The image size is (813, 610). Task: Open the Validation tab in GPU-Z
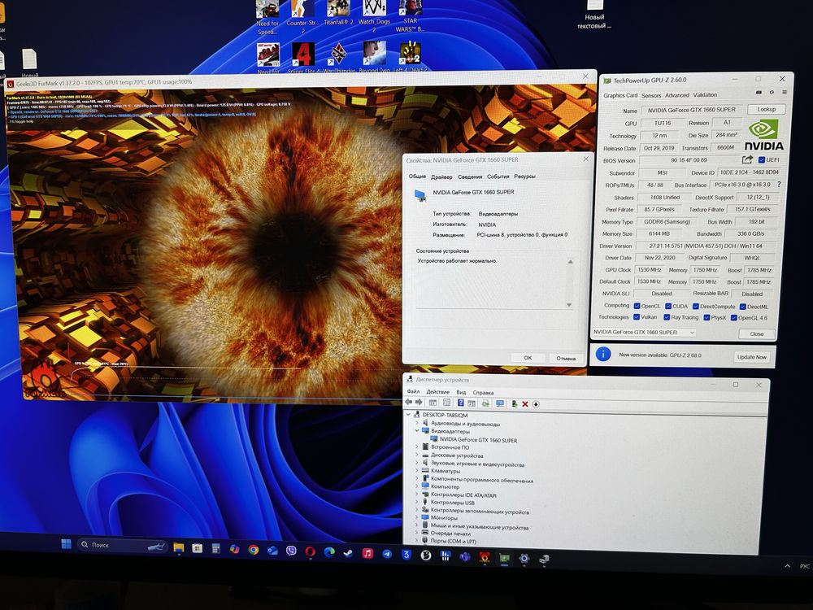(705, 95)
